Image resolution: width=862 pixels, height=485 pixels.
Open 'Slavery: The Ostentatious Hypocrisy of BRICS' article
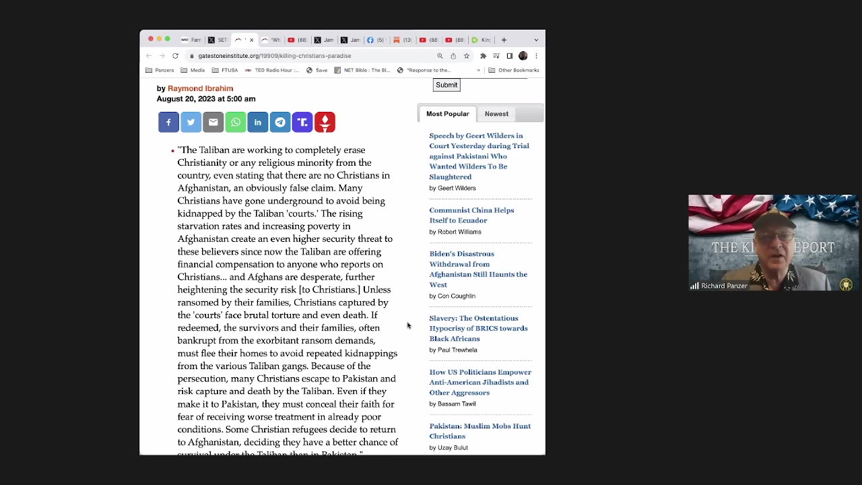click(478, 328)
